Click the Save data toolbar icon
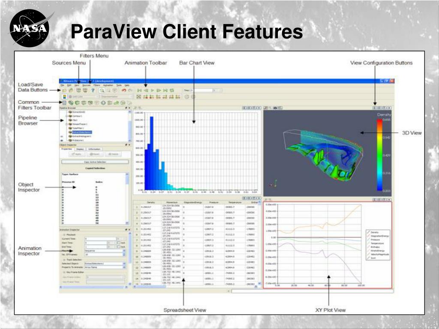439x329 pixels. click(x=71, y=90)
